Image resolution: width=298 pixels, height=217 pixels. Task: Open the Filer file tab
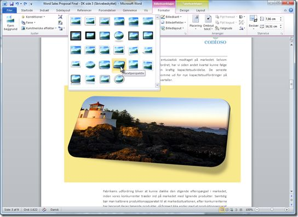point(9,10)
